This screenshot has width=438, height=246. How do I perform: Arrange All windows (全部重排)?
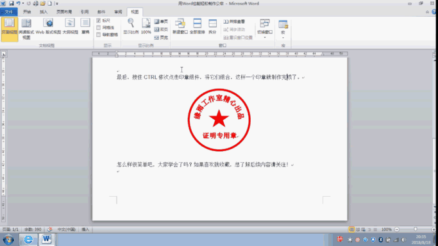tap(198, 26)
